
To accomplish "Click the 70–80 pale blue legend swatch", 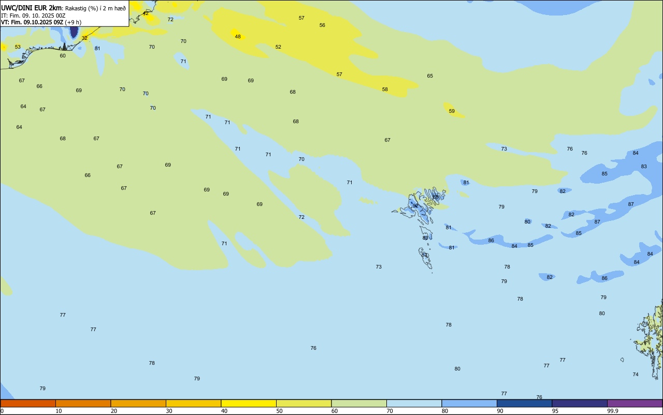I will [414, 403].
